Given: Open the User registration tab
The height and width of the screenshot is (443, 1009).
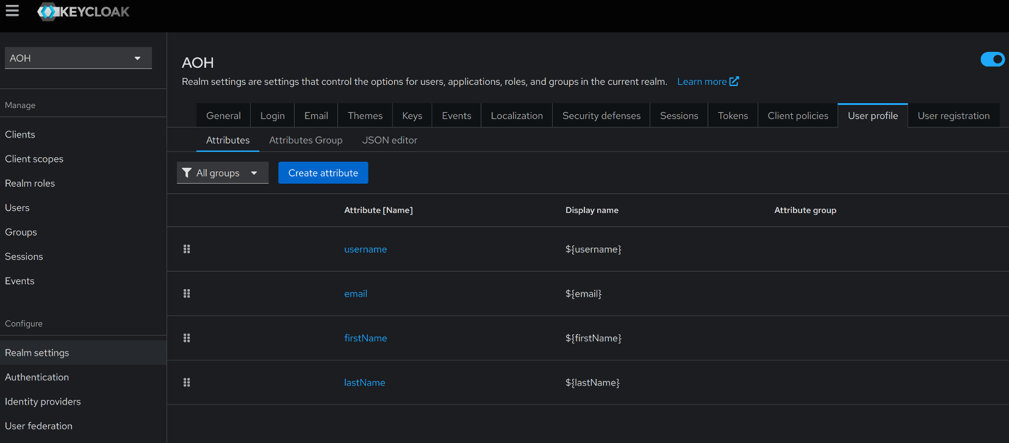Looking at the screenshot, I should click(x=953, y=115).
